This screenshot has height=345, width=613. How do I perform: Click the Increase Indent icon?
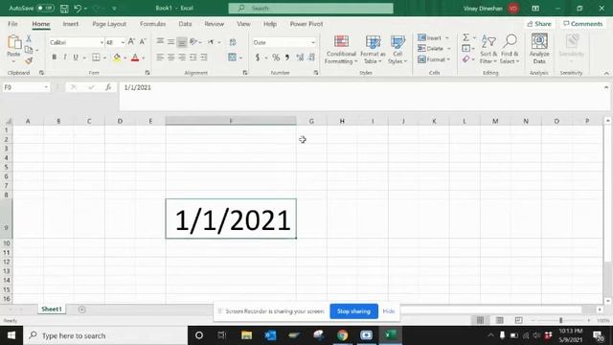pos(204,57)
